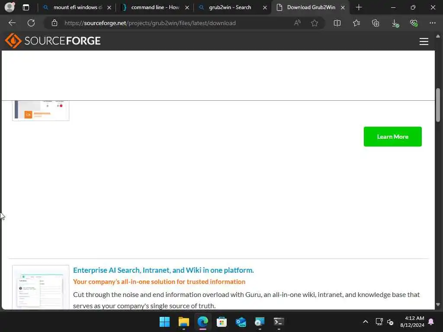The width and height of the screenshot is (443, 332).
Task: Click the page vertical scrollbar thumb
Action: (438, 105)
